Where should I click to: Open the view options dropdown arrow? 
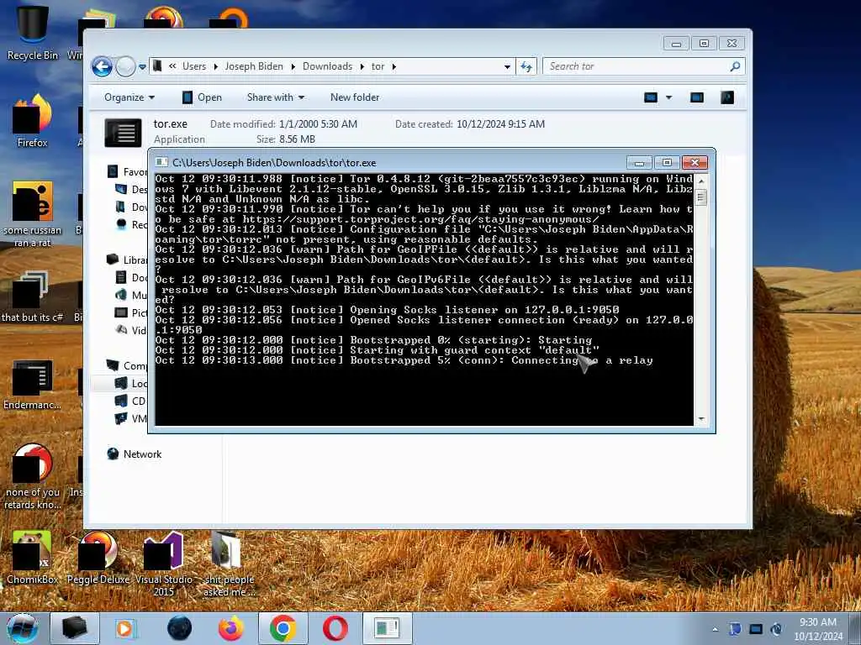(x=668, y=97)
